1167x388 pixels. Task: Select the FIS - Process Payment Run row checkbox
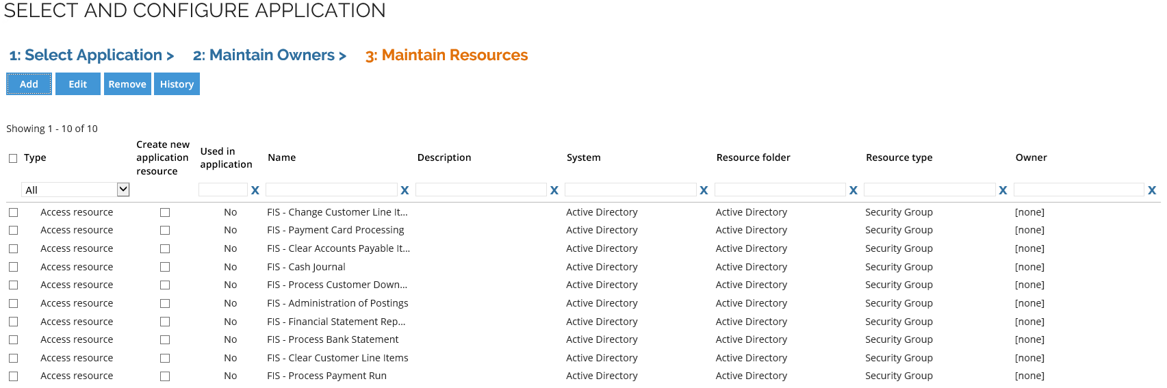(x=13, y=376)
